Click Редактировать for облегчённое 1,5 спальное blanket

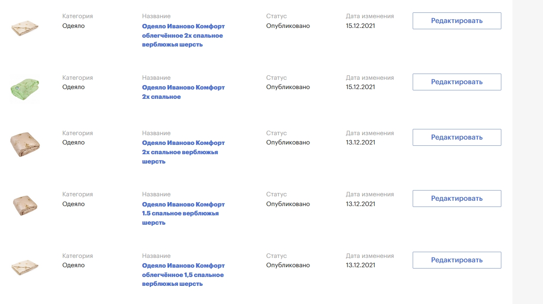point(457,260)
